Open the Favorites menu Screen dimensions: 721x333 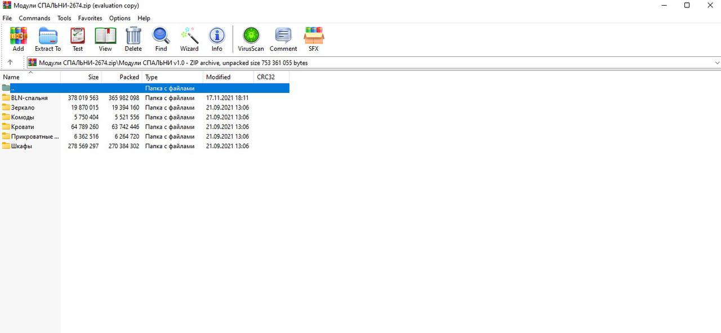pyautogui.click(x=90, y=18)
